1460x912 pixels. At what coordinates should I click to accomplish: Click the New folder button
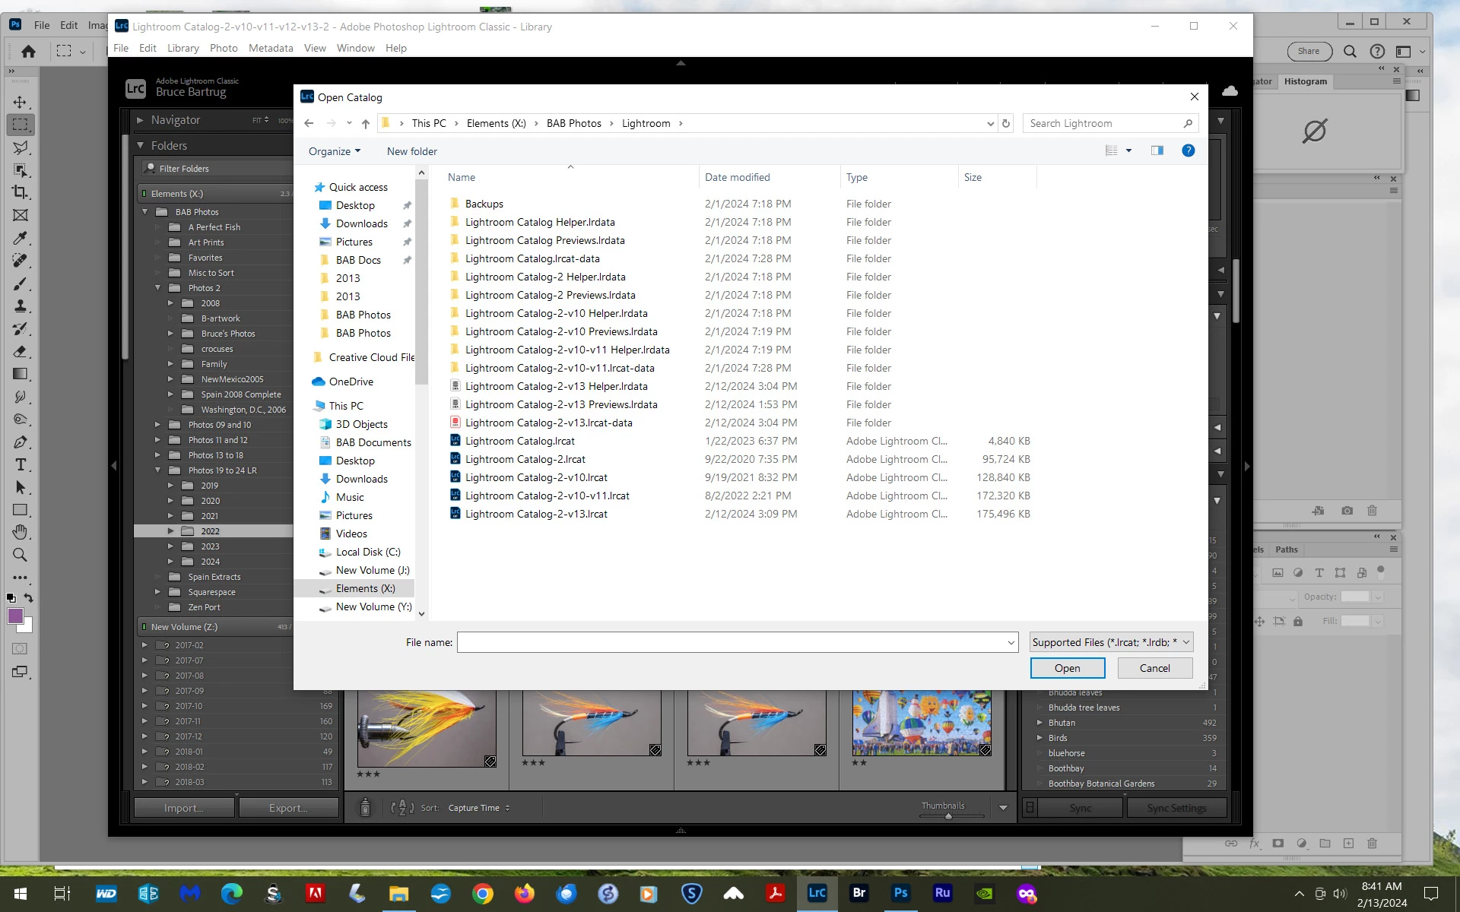tap(411, 151)
